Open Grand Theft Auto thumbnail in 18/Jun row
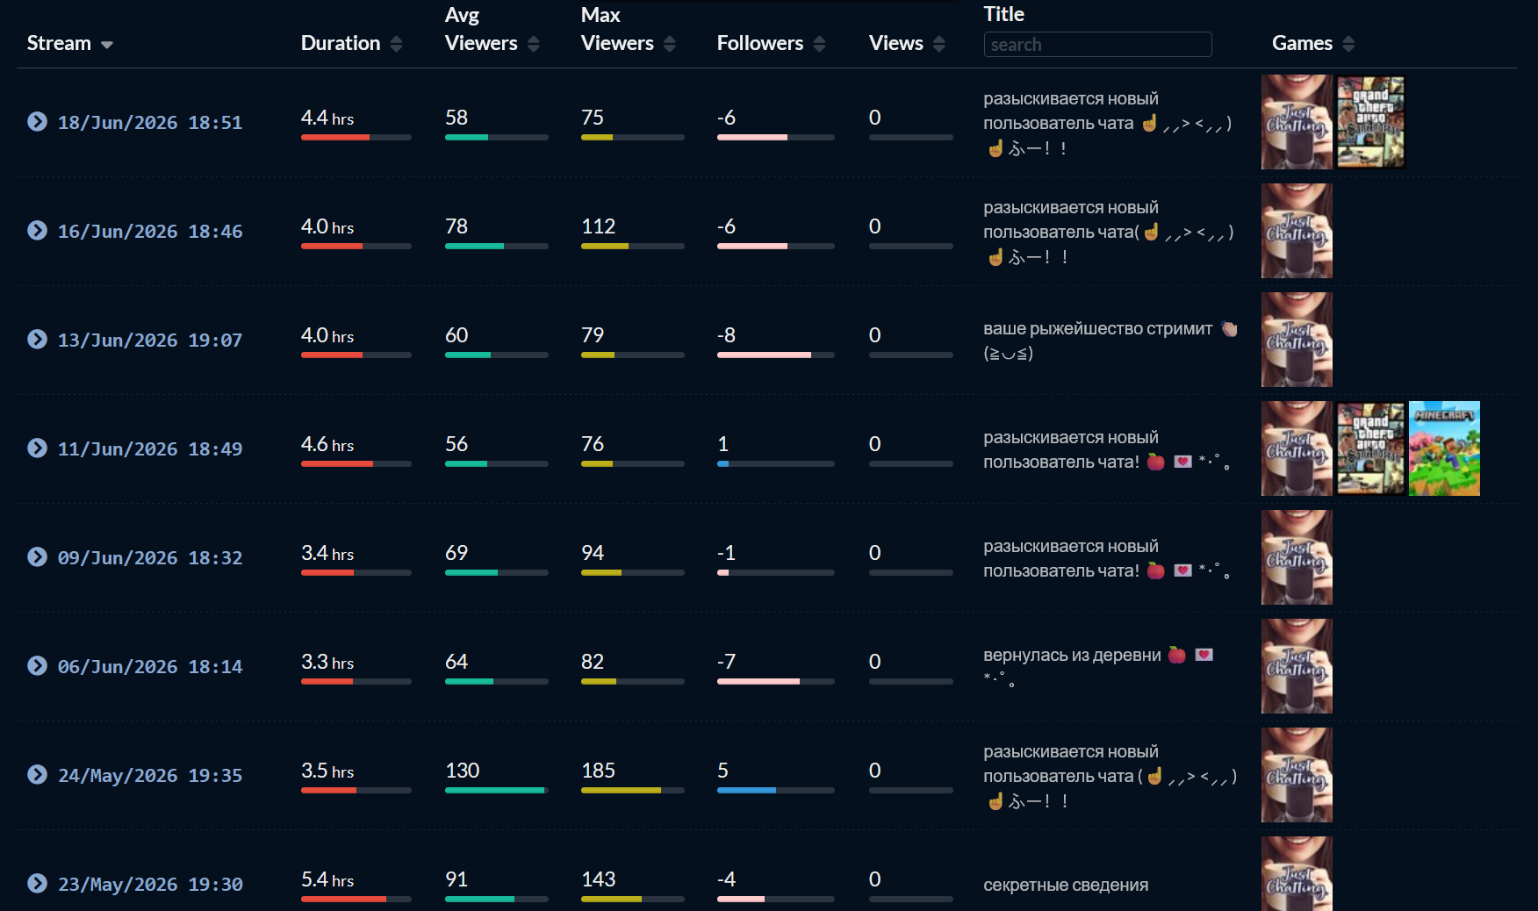This screenshot has height=911, width=1538. (1370, 122)
